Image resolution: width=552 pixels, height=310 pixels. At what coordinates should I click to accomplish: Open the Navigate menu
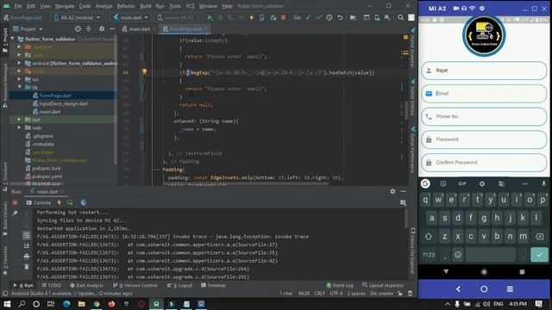tap(65, 6)
